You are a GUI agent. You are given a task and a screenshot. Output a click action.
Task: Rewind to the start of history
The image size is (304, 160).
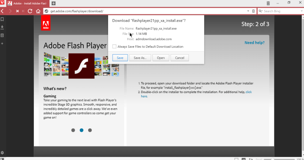(17, 11)
